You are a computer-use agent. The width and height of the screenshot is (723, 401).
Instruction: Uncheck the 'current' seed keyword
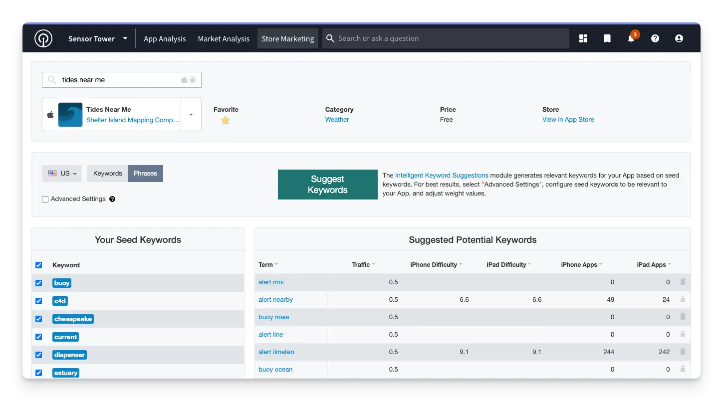tap(39, 337)
